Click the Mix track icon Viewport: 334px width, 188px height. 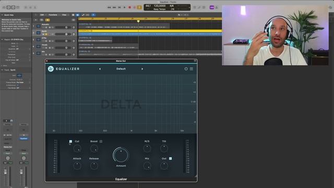[38, 53]
